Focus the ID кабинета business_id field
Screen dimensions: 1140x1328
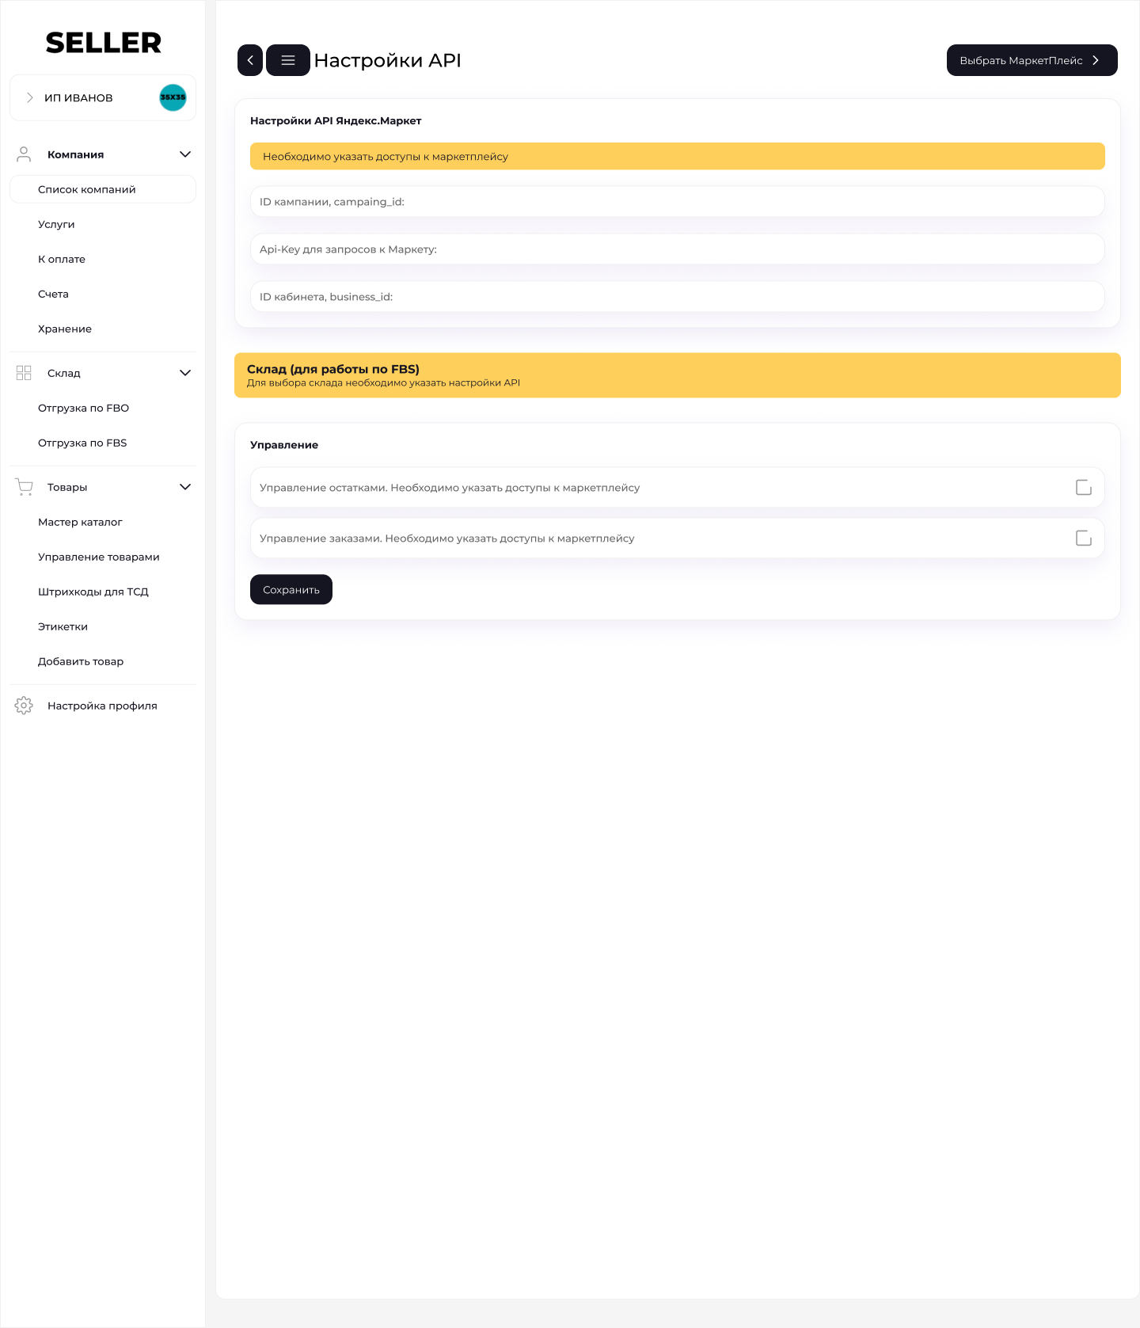point(678,297)
